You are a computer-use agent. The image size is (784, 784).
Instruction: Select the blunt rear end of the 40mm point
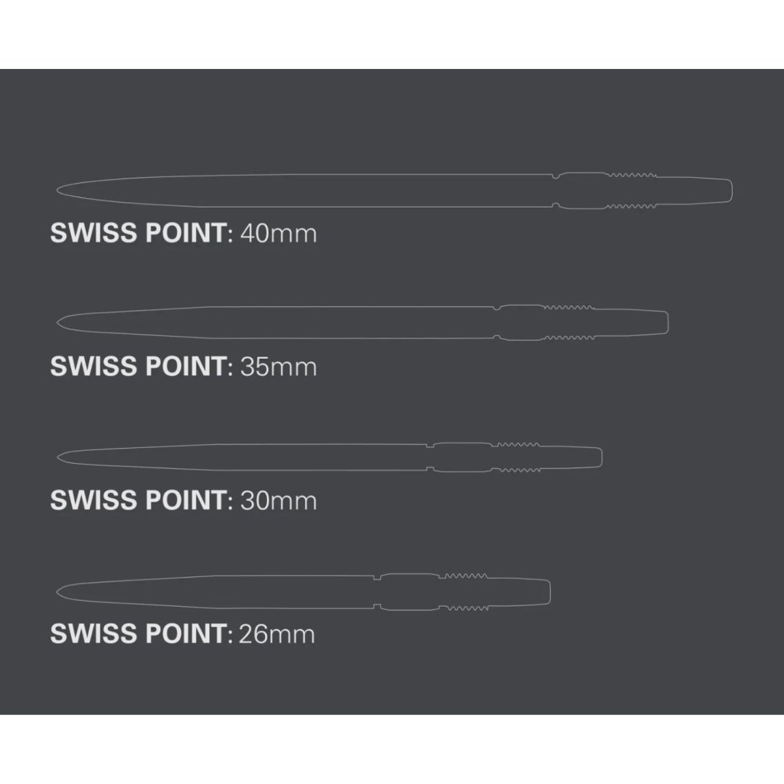pos(728,190)
